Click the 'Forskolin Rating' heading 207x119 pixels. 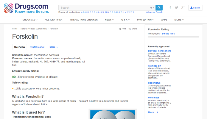[x=158, y=29]
